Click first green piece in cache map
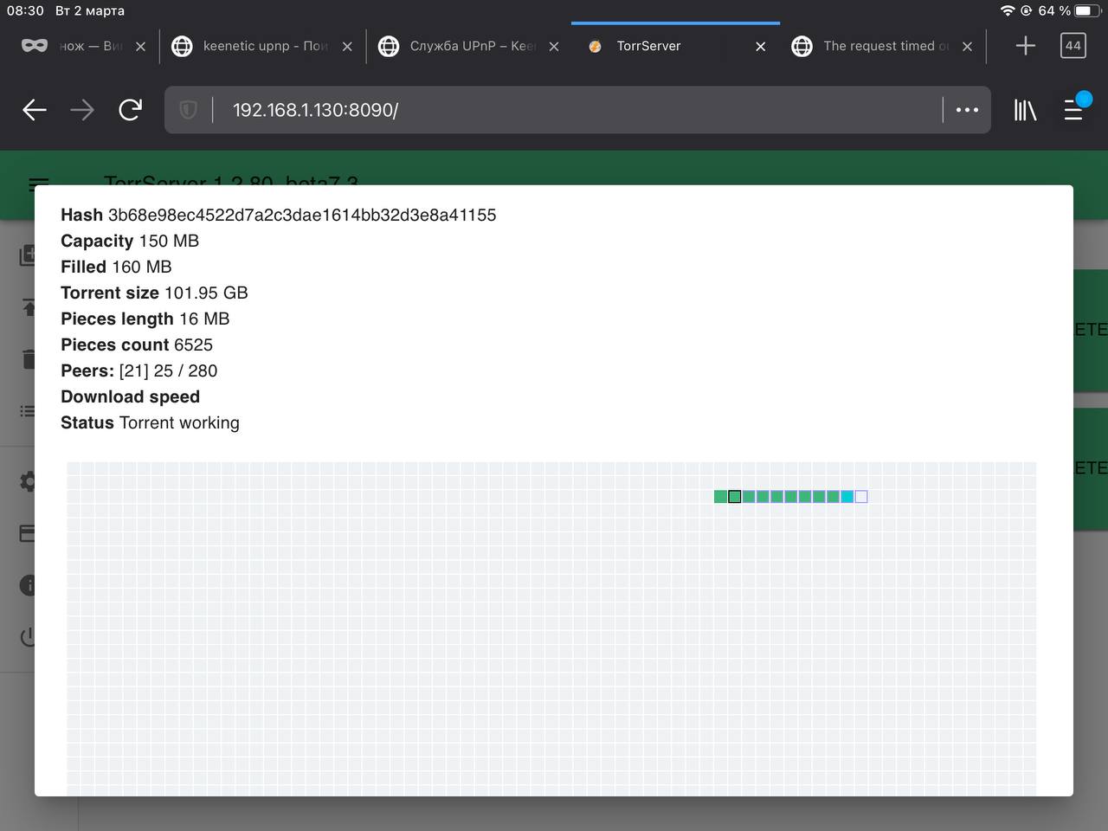 click(x=720, y=497)
